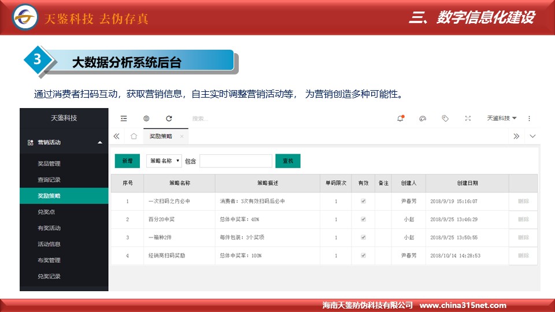The image size is (555, 312).
Task: Open the theme palette icon
Action: click(423, 118)
